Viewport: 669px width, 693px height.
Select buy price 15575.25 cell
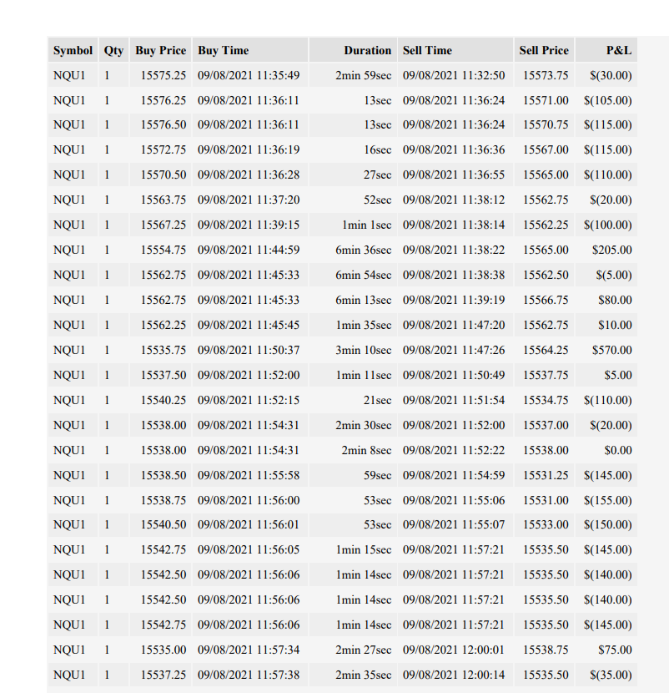point(161,75)
